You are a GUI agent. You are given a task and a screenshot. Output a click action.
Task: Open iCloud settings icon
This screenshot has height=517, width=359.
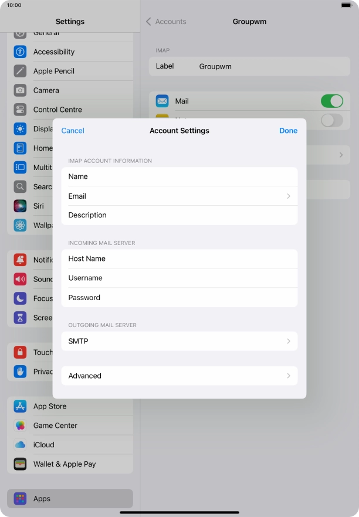tap(21, 445)
